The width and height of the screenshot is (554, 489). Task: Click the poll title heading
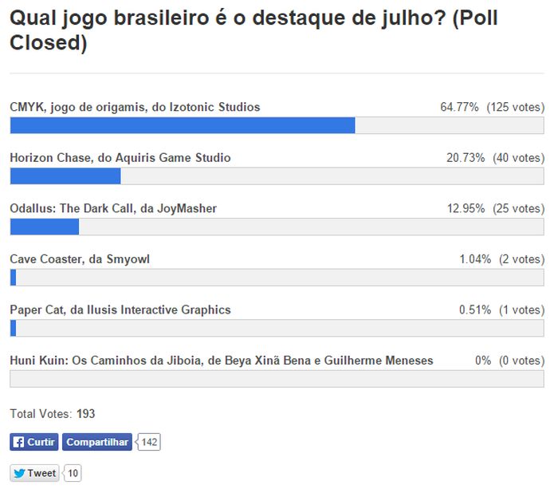pos(253,30)
